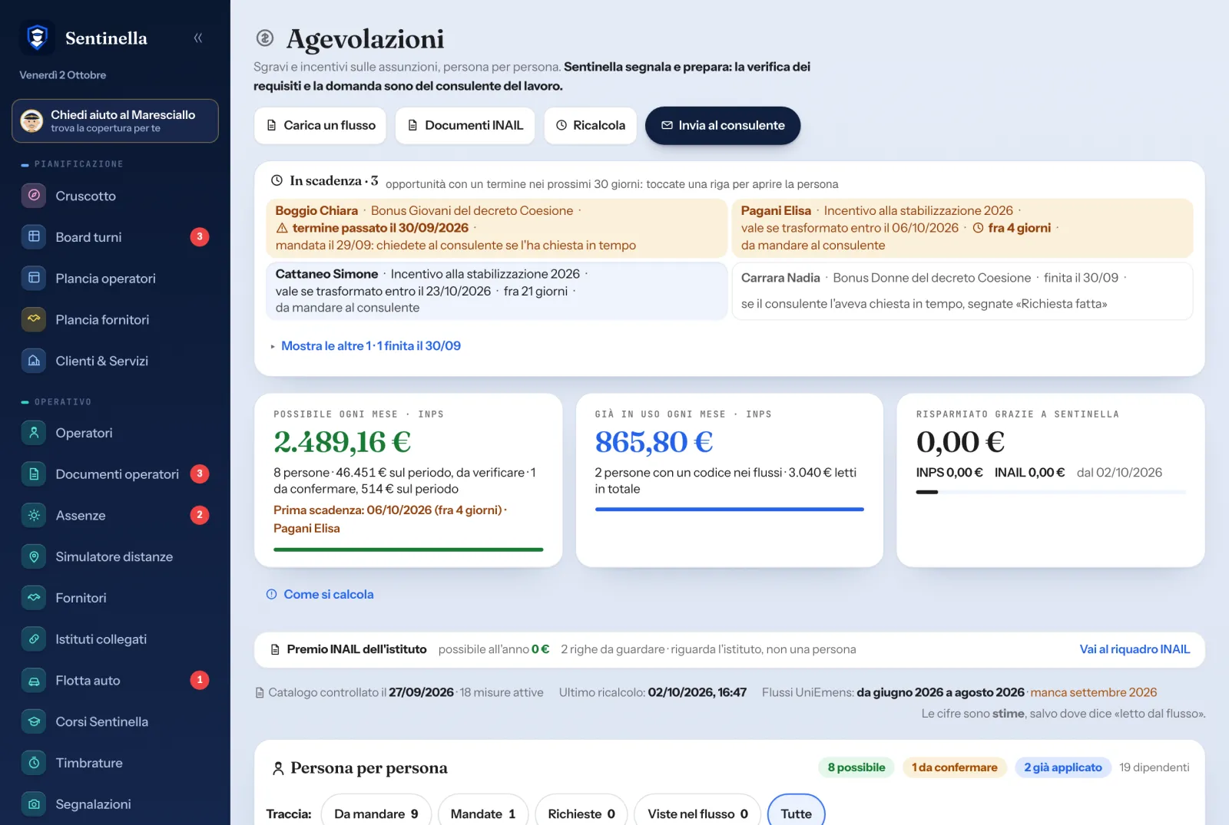Click the green progress bar under 2.489,16 €
The width and height of the screenshot is (1229, 825).
pos(409,549)
